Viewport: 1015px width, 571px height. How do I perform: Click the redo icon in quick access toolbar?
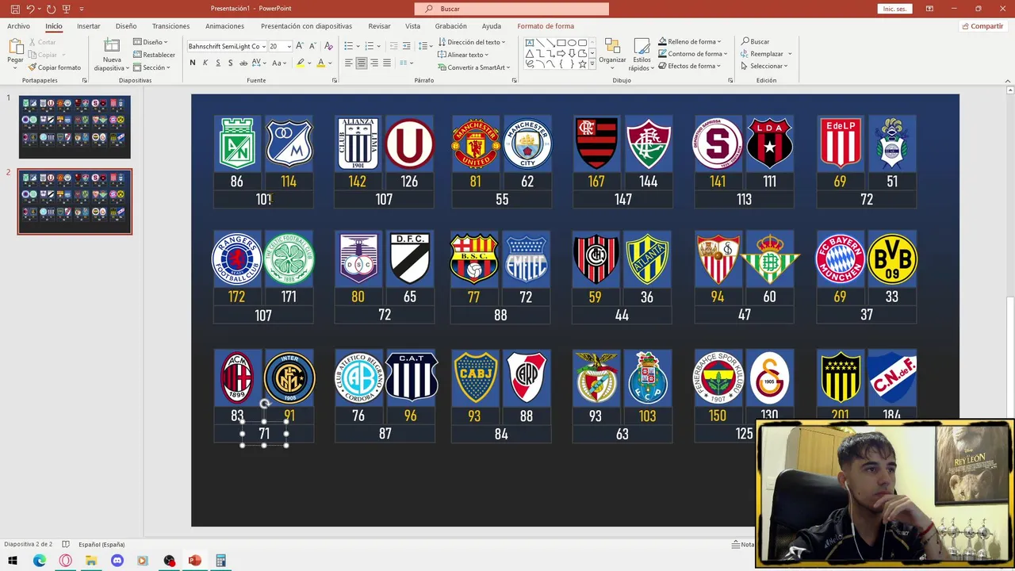coord(51,9)
